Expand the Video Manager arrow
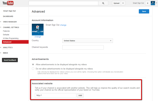The image size is (158, 101). click(x=1, y=22)
